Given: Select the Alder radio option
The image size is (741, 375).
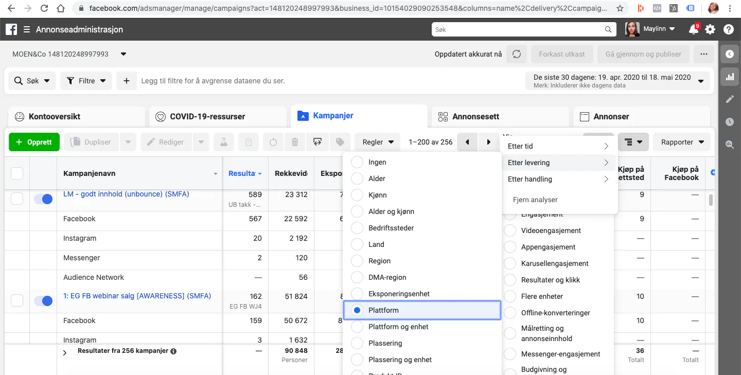Looking at the screenshot, I should click(x=357, y=178).
